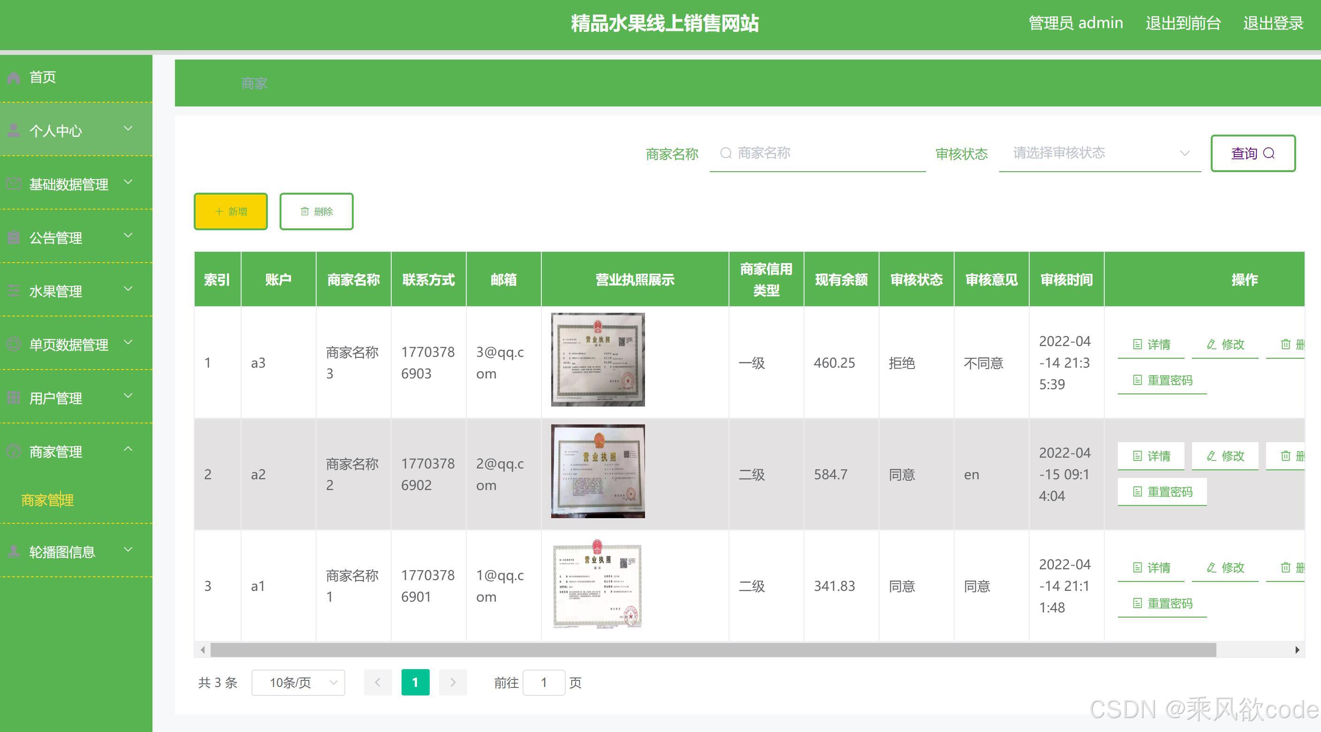Click the 退出登录 link
The height and width of the screenshot is (732, 1321).
coord(1273,23)
